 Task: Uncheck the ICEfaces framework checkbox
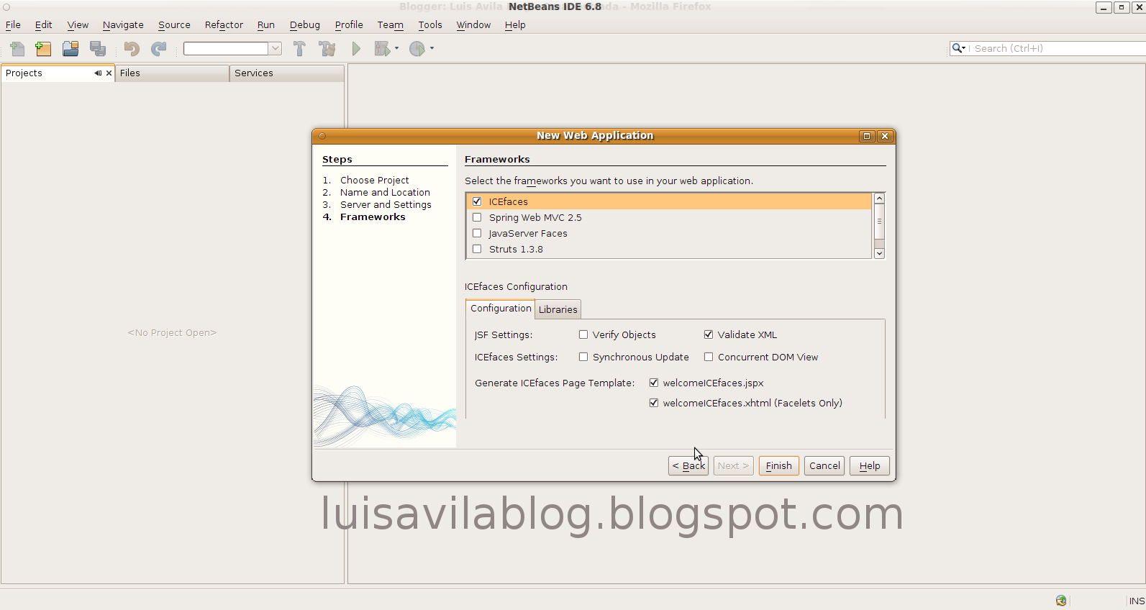[477, 201]
